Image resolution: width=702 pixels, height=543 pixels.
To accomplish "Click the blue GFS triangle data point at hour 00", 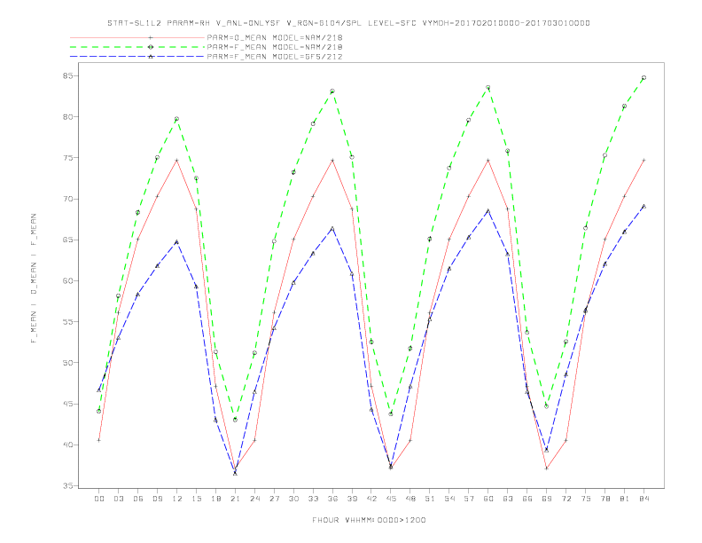I will coord(99,390).
